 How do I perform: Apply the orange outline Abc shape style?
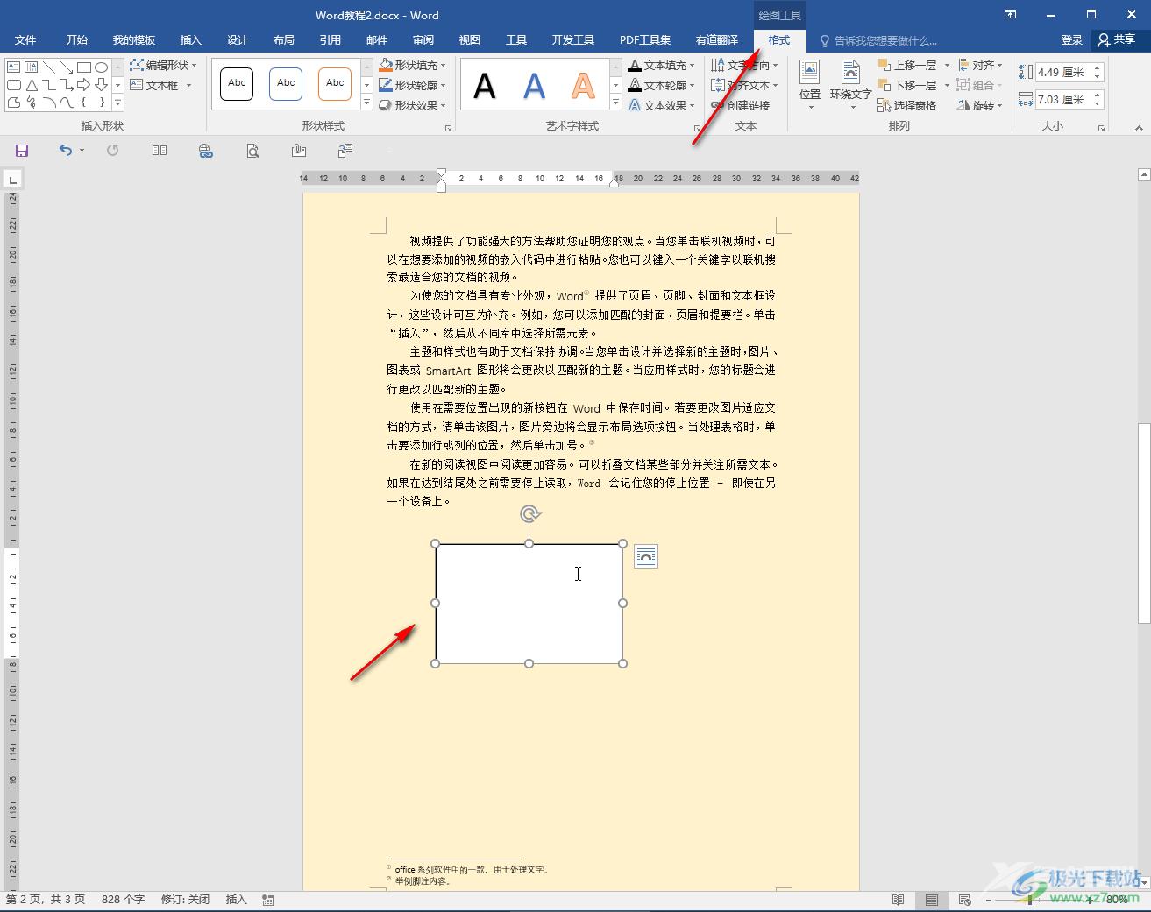335,83
